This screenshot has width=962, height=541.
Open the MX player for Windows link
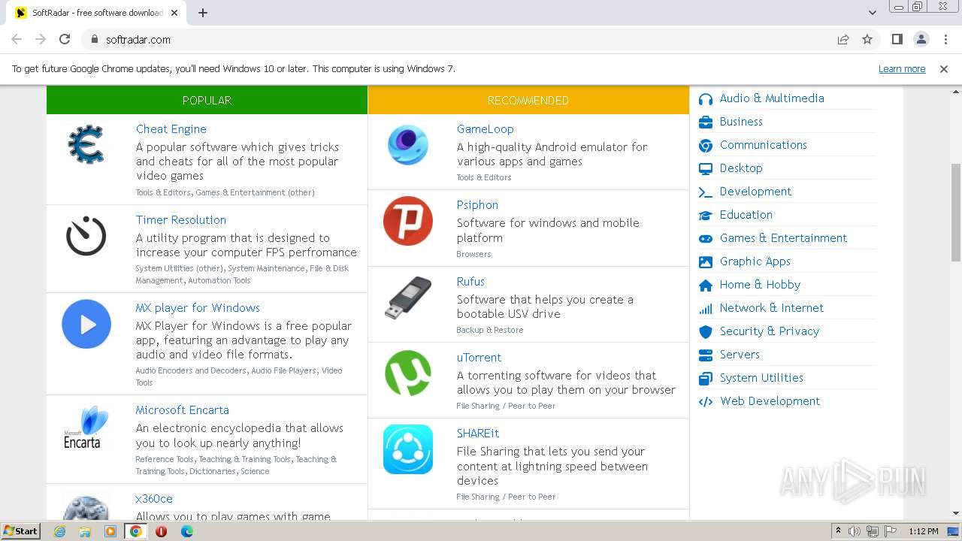[198, 308]
